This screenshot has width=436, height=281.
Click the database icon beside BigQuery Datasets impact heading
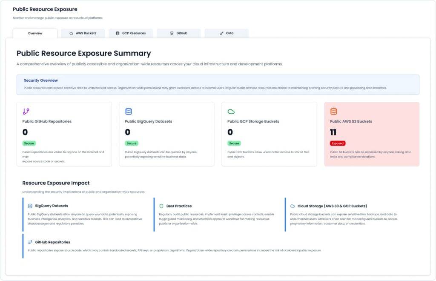30,206
